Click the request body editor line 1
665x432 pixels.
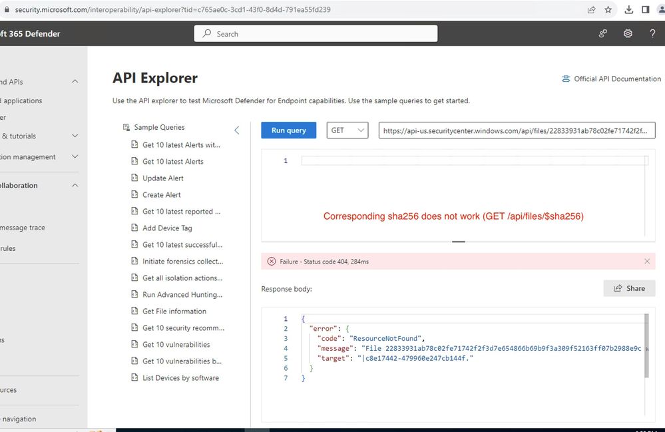pos(475,160)
